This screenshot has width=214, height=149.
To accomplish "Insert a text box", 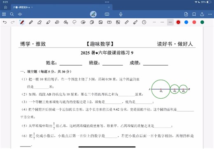I will [x=109, y=22].
